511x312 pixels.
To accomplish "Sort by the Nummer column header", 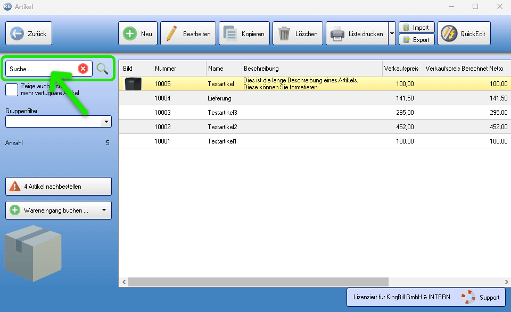I will click(x=179, y=69).
